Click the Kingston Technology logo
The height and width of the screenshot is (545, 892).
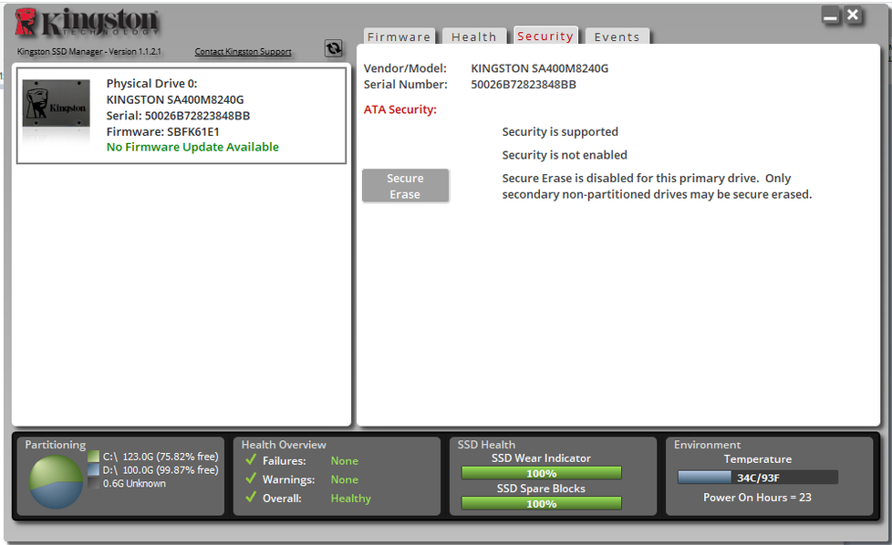pos(87,23)
